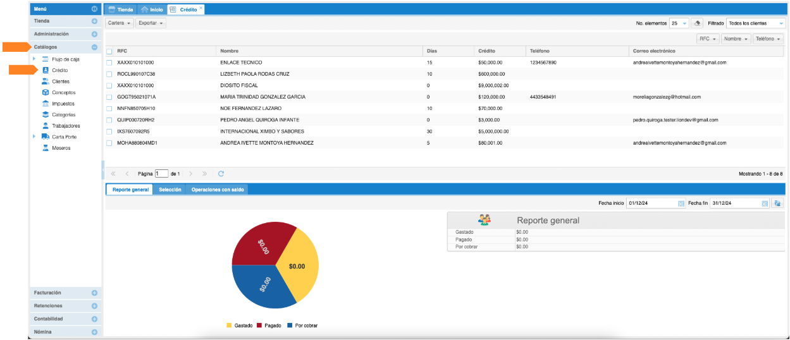790x340 pixels.
Task: Click the eraser clear-filter icon
Action: [x=696, y=23]
